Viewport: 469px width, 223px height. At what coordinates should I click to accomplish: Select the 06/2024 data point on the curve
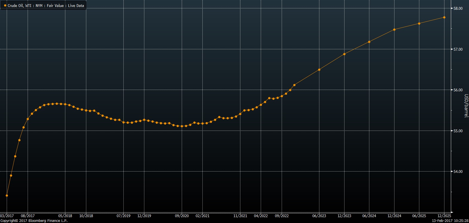[369, 42]
